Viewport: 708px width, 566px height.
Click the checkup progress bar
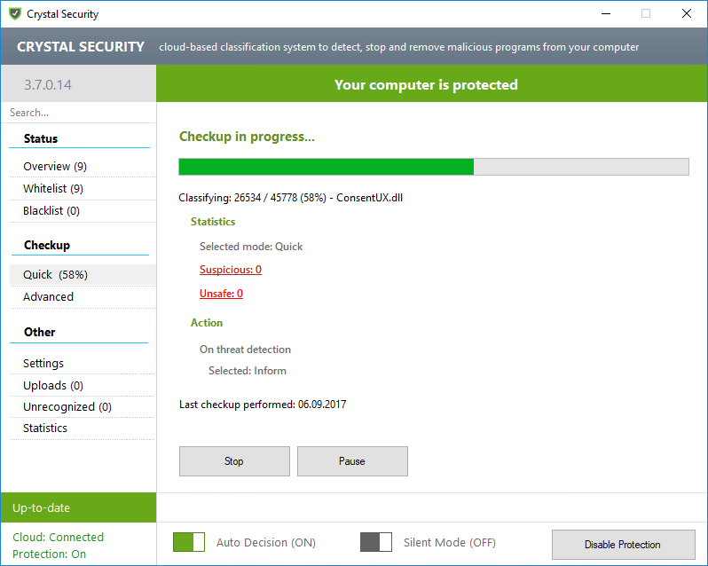(x=433, y=167)
